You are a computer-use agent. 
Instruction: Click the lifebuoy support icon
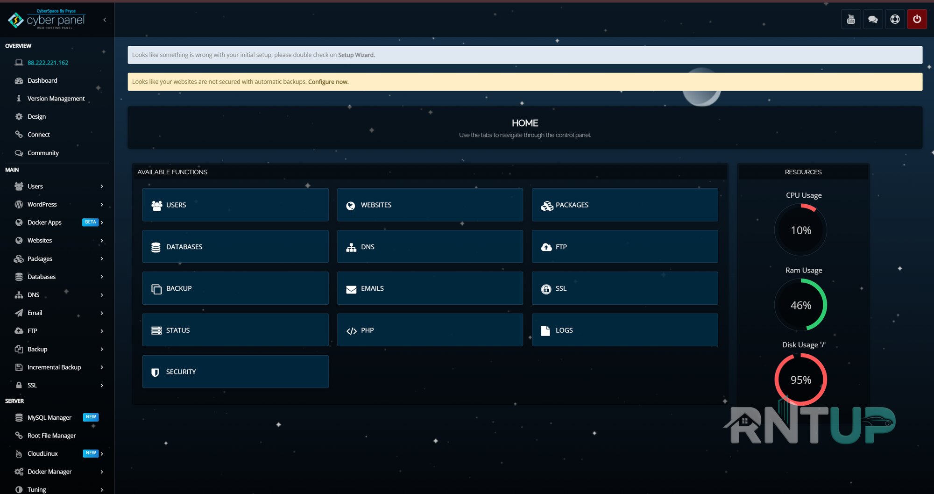pos(895,19)
